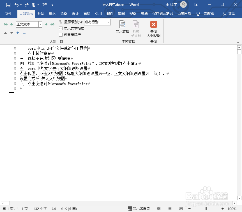Click line 设置完成后,关闭大纲视图
Screen dimensions: 242x212
[42, 78]
